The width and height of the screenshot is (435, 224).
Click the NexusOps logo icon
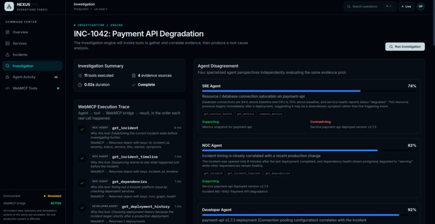(9, 6)
